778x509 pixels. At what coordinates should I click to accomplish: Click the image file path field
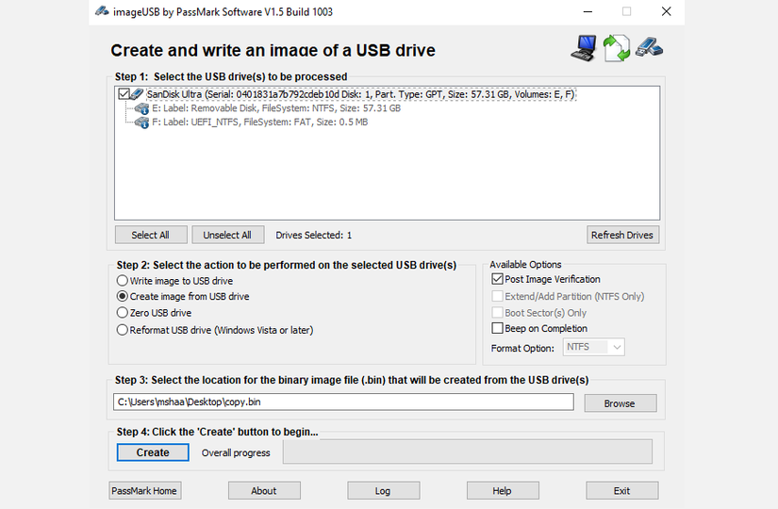343,402
